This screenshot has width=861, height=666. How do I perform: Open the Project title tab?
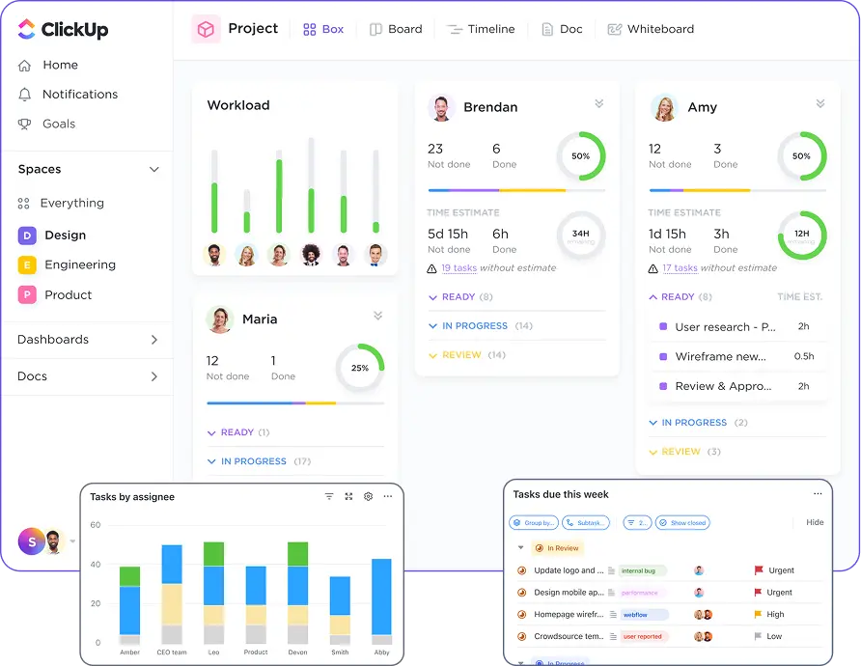tap(253, 29)
